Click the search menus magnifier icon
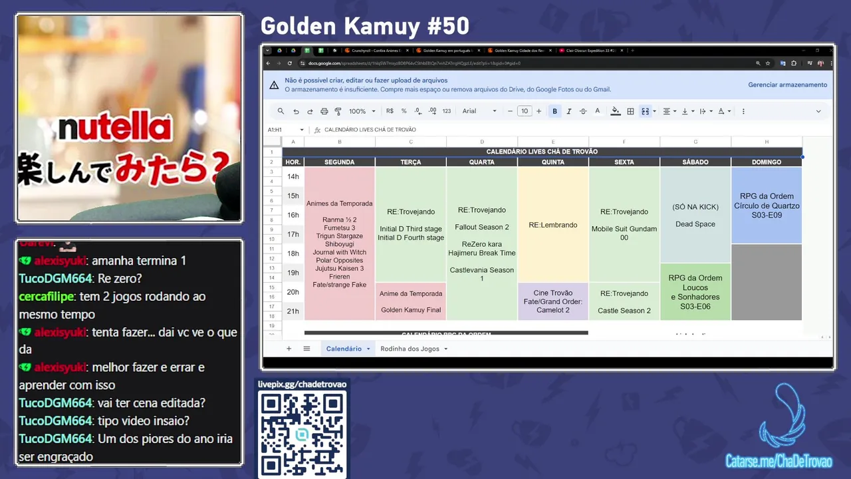 point(281,111)
